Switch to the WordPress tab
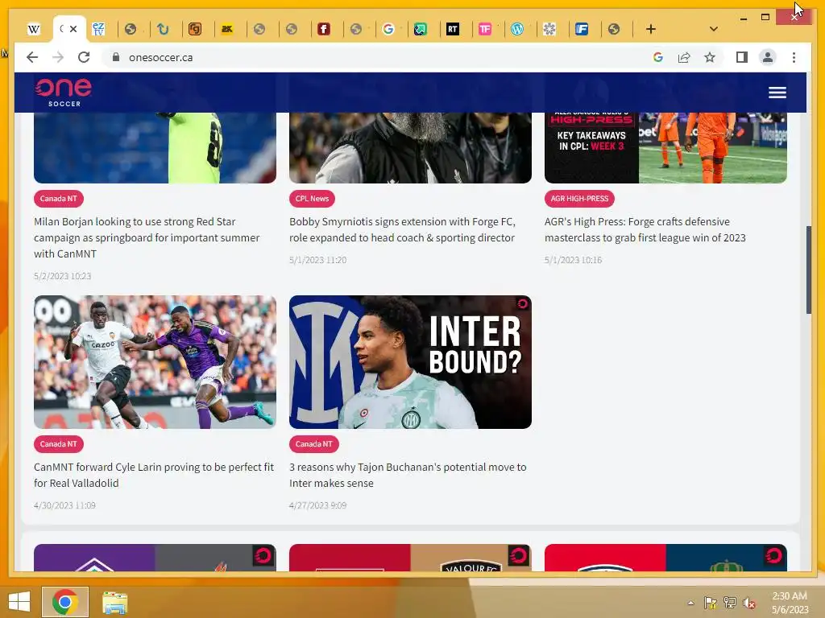 click(x=517, y=30)
